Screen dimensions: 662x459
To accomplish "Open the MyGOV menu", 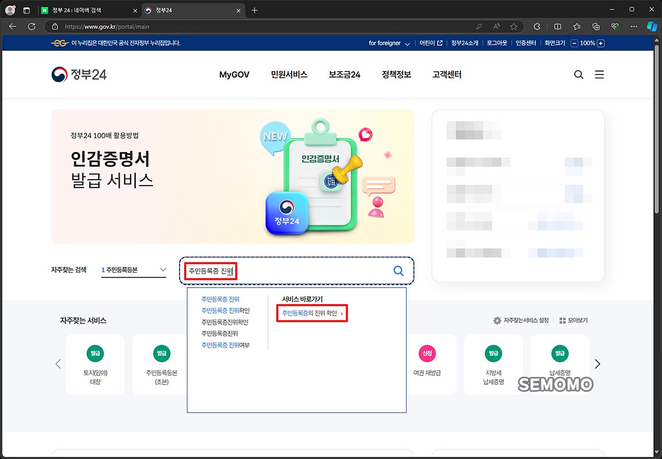I will (234, 75).
